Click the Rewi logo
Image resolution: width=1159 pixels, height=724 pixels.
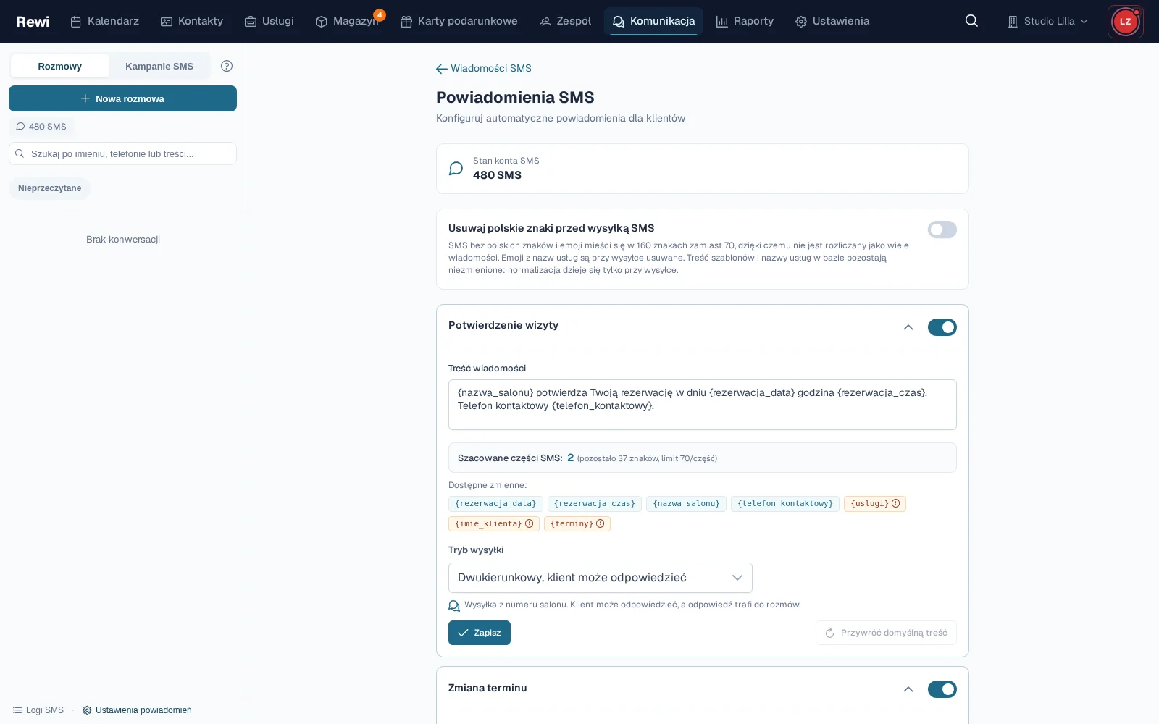pos(33,22)
